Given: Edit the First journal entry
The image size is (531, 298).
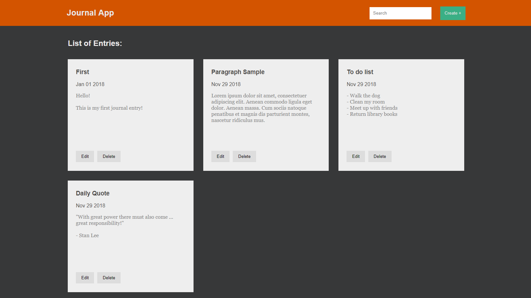Looking at the screenshot, I should [x=85, y=156].
